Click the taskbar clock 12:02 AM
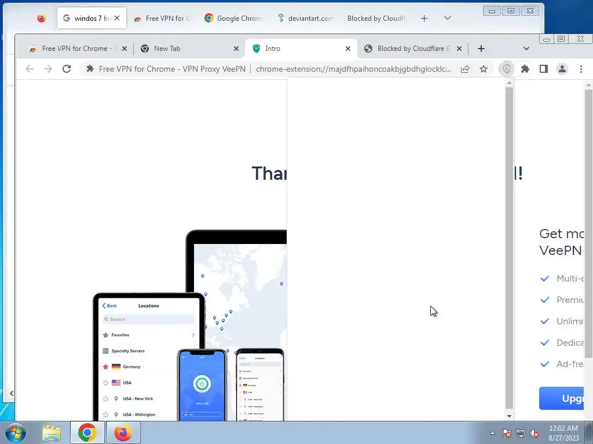 click(563, 432)
